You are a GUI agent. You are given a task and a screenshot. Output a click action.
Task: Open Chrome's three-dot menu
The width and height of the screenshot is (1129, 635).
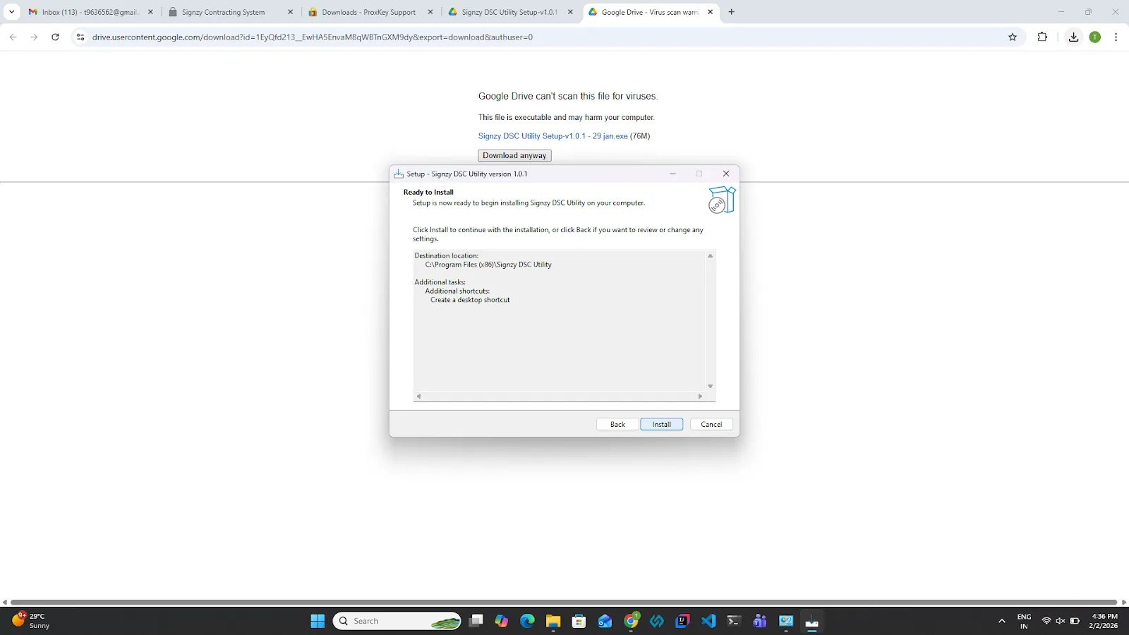1116,37
